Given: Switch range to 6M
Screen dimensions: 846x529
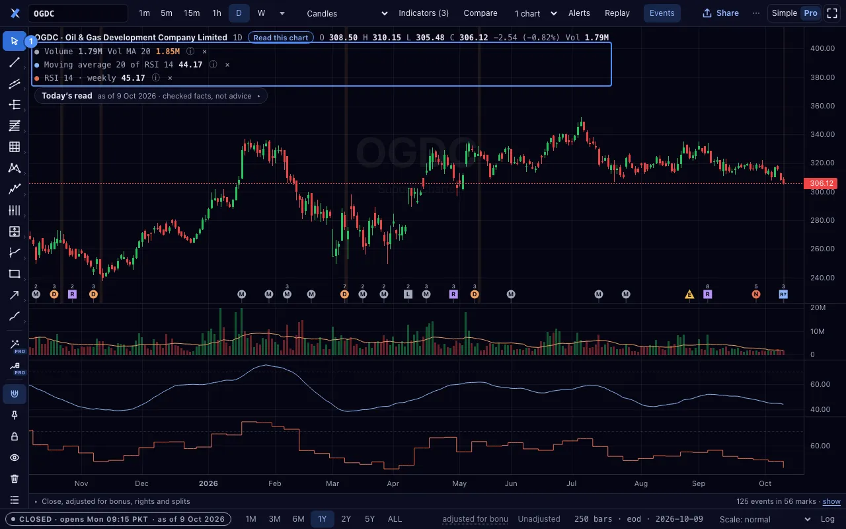Looking at the screenshot, I should click(298, 519).
